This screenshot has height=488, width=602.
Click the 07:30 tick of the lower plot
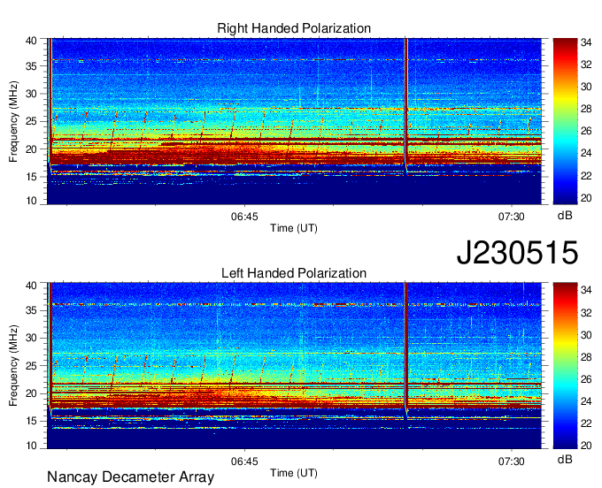pos(512,461)
